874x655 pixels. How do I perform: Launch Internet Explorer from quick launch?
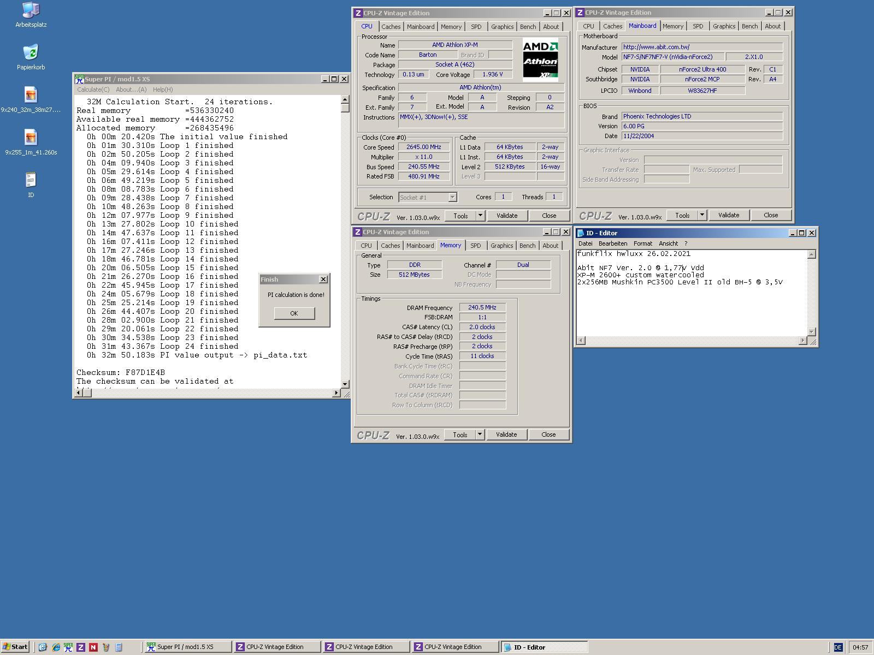pos(56,647)
